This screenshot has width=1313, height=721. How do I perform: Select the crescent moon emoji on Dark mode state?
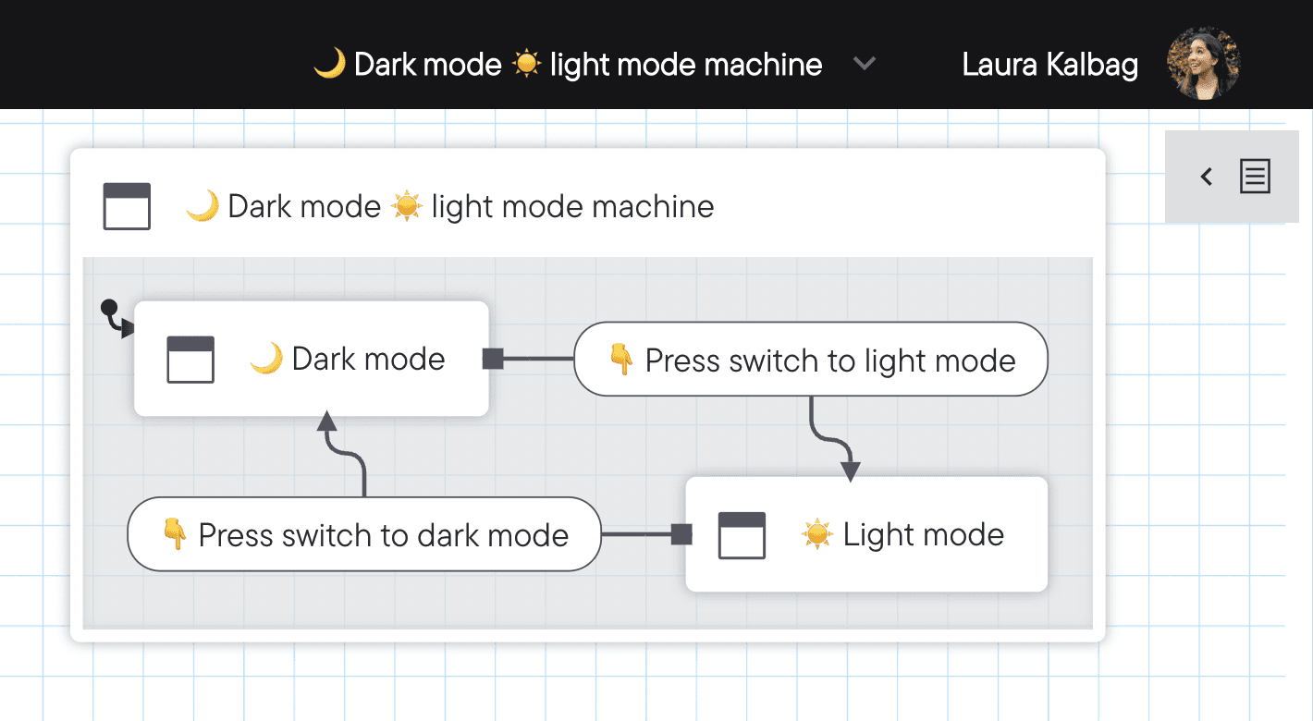click(x=267, y=358)
